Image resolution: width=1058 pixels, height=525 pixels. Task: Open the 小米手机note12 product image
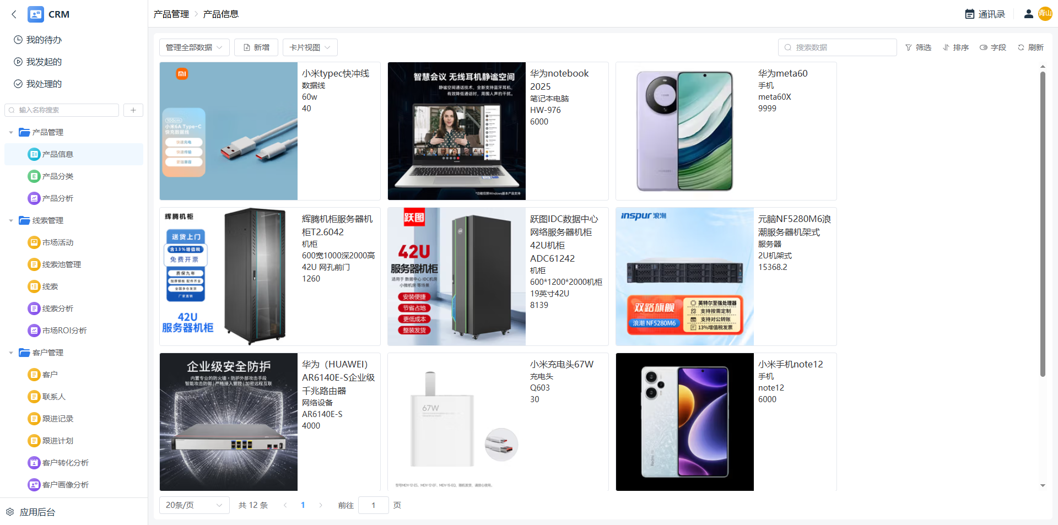tap(685, 422)
